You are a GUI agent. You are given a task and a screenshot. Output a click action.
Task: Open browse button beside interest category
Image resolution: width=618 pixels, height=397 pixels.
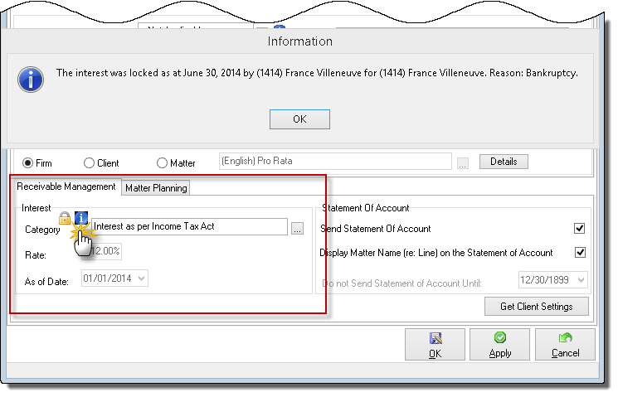click(x=298, y=228)
